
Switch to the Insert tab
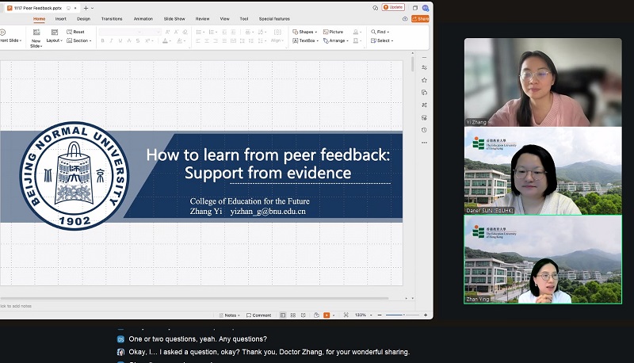(x=61, y=18)
